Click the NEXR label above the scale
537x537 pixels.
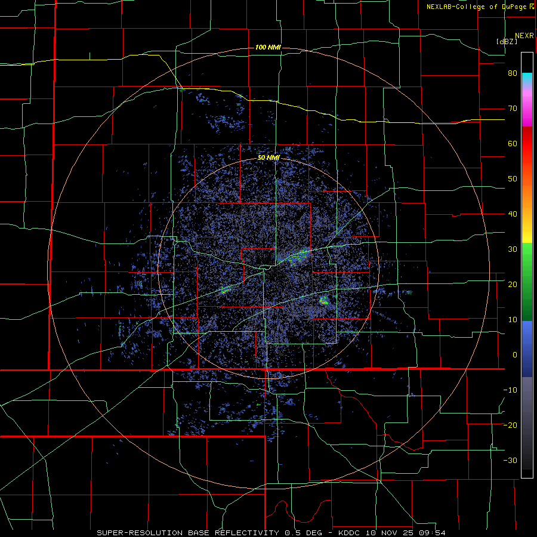[x=524, y=36]
